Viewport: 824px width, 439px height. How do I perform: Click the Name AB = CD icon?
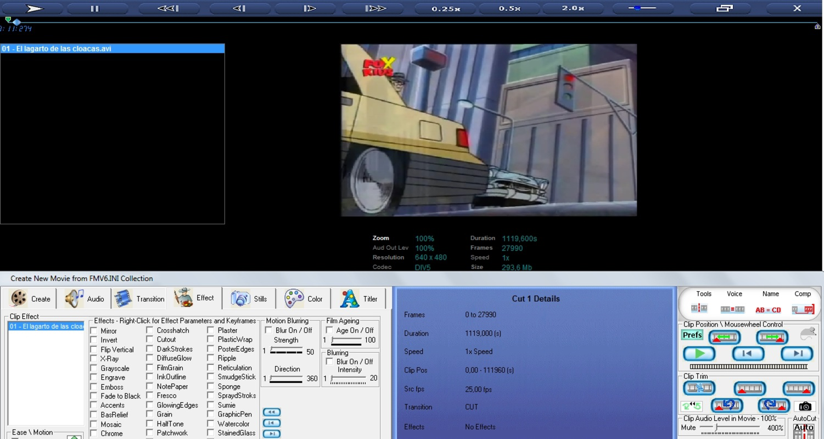click(768, 310)
